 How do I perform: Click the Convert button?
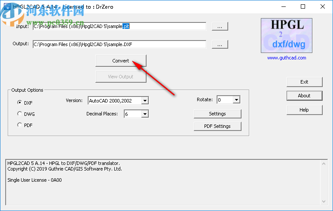coord(121,61)
